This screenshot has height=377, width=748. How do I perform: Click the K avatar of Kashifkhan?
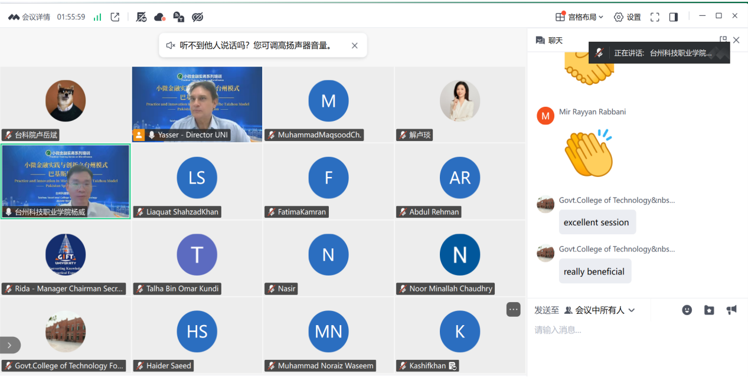click(460, 332)
